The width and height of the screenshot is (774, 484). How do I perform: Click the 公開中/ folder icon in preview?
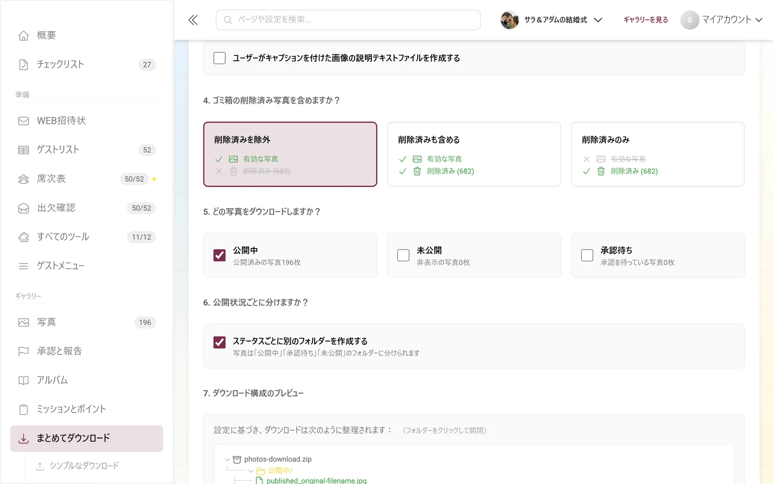click(261, 471)
